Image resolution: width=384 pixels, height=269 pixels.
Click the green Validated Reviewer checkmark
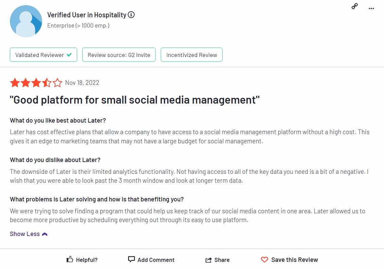coord(69,55)
